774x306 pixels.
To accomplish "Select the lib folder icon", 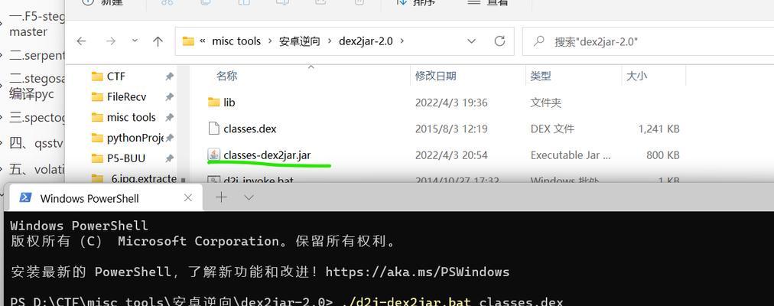I will pyautogui.click(x=213, y=103).
